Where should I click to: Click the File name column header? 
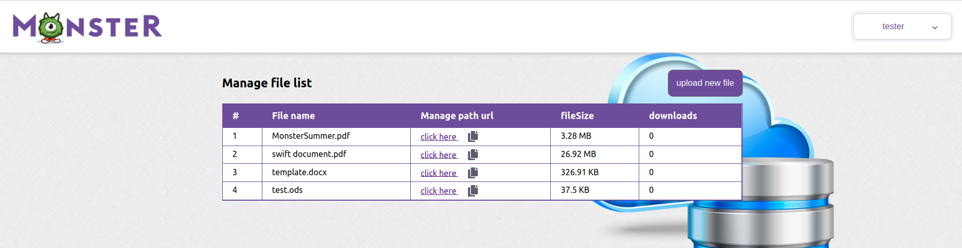293,116
